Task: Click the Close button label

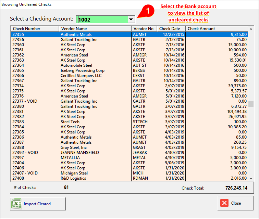Action: [236, 203]
